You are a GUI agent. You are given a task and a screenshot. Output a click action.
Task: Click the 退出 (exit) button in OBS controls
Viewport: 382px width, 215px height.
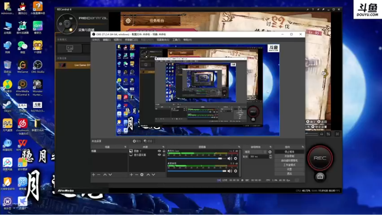(x=289, y=173)
